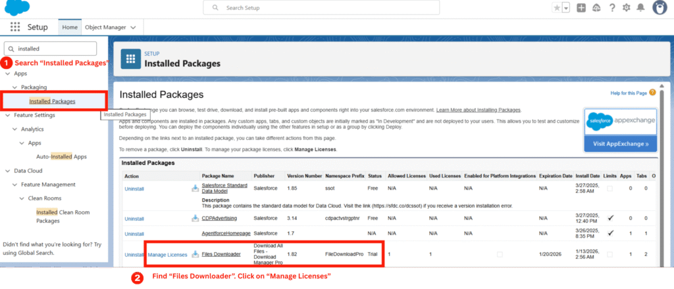674x289 pixels.
Task: Click the Favorites star icon
Action: pos(557,8)
